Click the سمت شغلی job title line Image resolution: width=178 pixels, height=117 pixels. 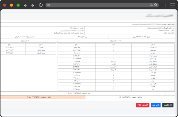pos(69,33)
